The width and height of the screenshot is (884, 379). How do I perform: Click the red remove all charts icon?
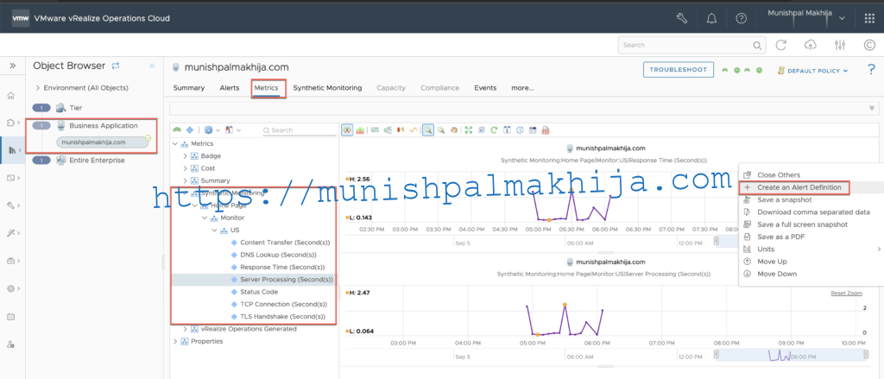[x=546, y=129]
